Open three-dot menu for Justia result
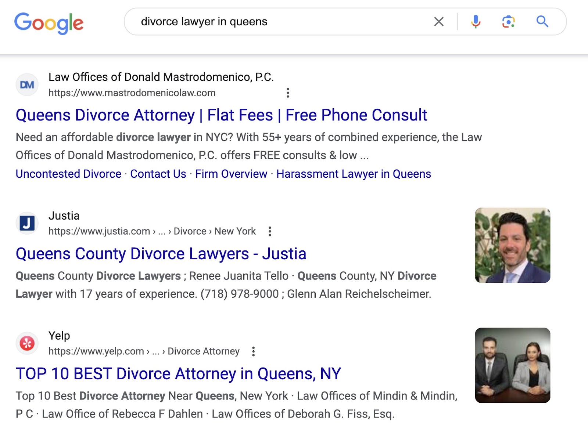This screenshot has height=441, width=588. (x=270, y=231)
